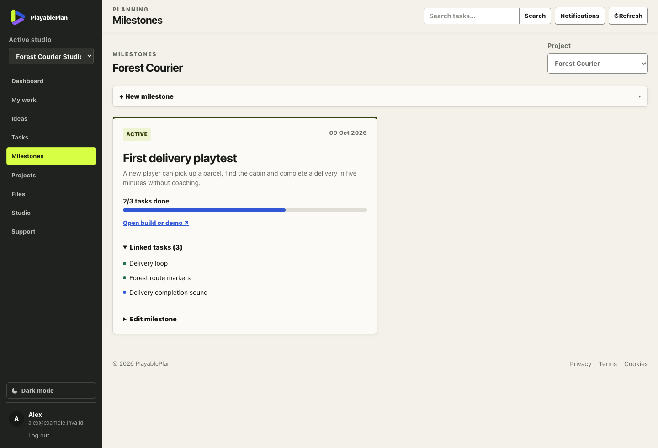658x448 pixels.
Task: Click the 09 Oct 2026 due date
Action: tap(348, 133)
